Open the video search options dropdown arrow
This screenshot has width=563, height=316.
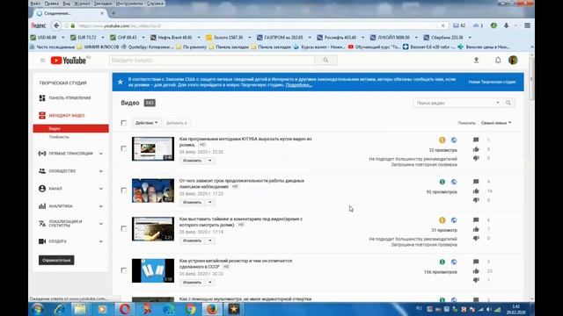[x=498, y=103]
